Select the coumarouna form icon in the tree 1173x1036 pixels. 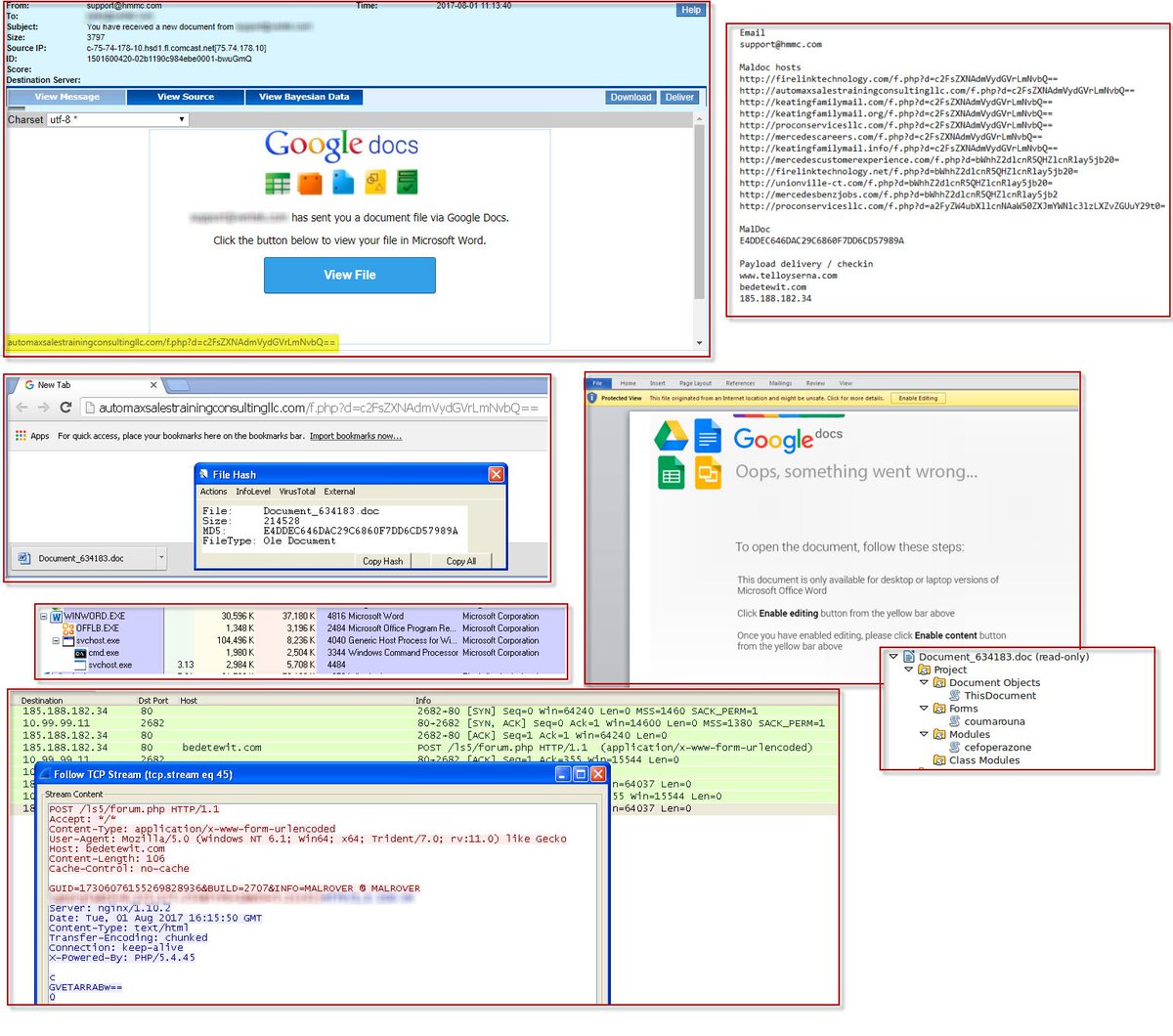click(x=955, y=721)
